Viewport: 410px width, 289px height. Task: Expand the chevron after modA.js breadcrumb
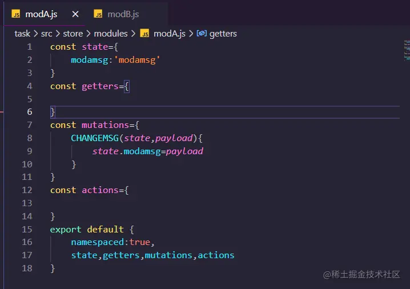(x=191, y=34)
